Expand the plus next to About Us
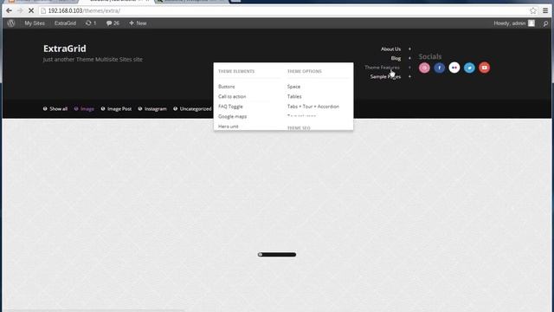Screen dimensions: 554x312 coord(409,49)
